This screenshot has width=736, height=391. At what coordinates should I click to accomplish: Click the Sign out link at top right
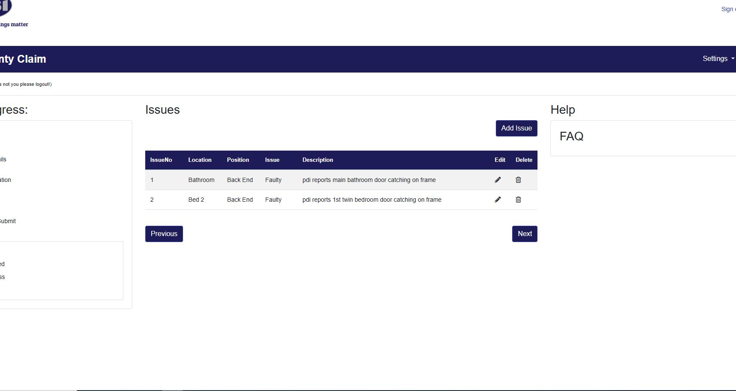pos(728,9)
